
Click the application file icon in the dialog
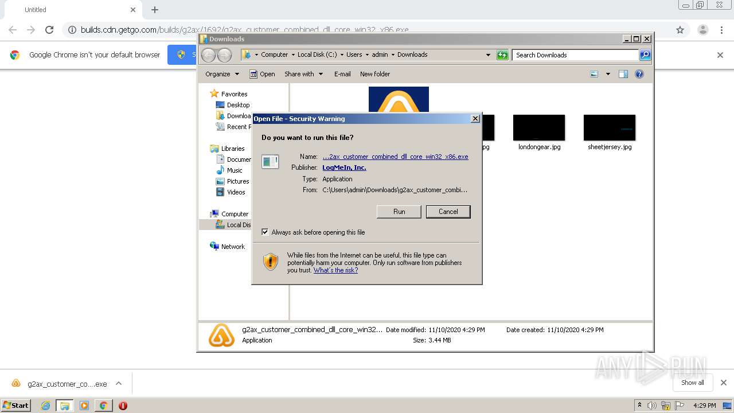tap(270, 162)
